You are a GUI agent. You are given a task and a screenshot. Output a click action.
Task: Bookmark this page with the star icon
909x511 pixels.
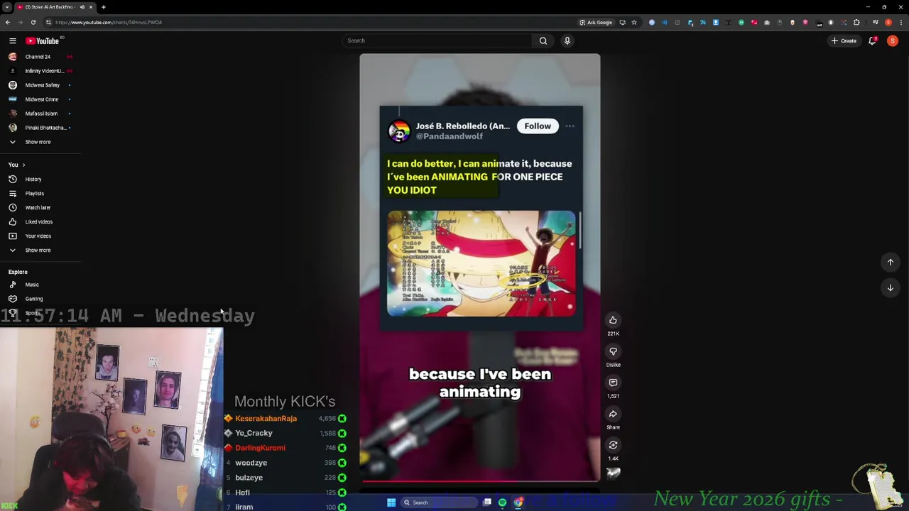click(634, 22)
